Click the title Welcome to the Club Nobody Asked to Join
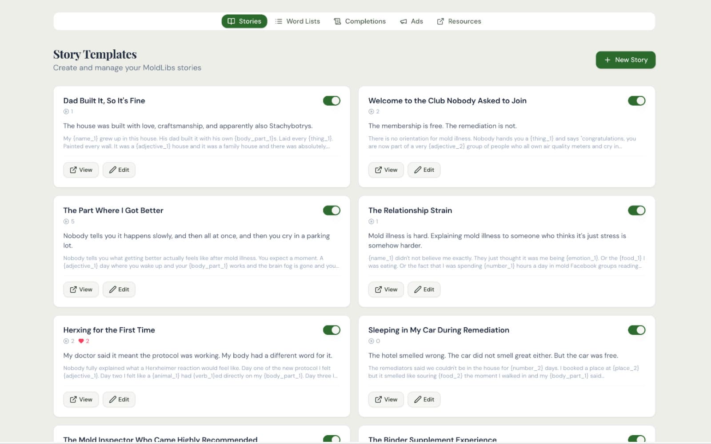711x444 pixels. click(x=447, y=100)
